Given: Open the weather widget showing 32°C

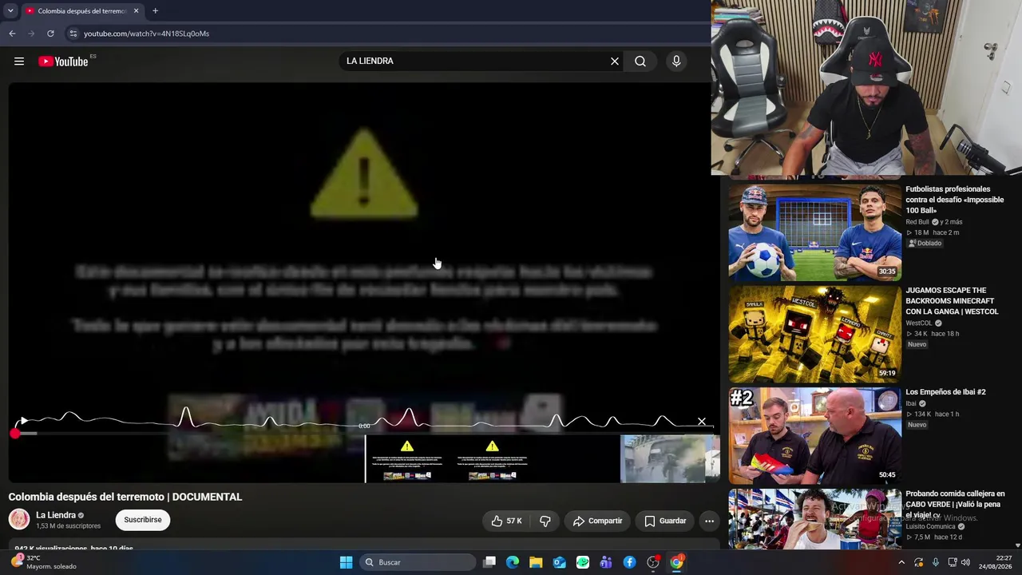Looking at the screenshot, I should coord(43,562).
